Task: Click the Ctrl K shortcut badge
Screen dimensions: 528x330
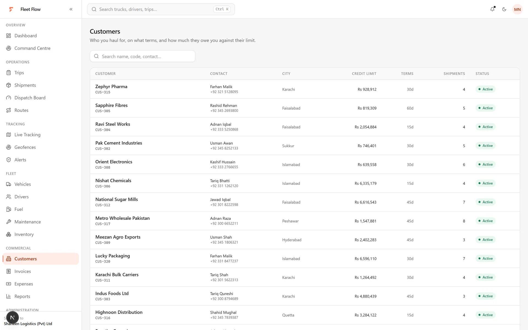Action: point(222,9)
